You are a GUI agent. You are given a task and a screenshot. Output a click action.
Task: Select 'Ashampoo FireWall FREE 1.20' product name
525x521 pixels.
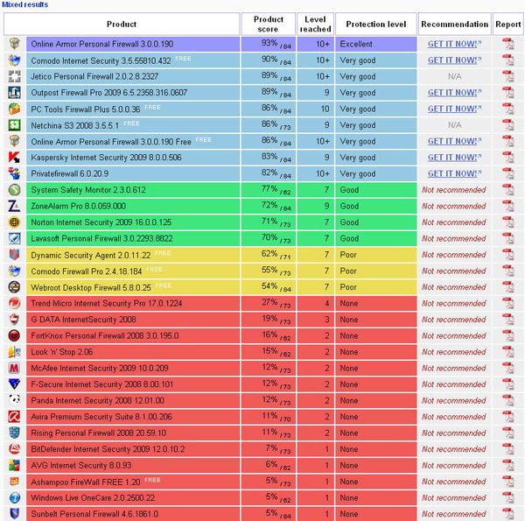pyautogui.click(x=86, y=482)
